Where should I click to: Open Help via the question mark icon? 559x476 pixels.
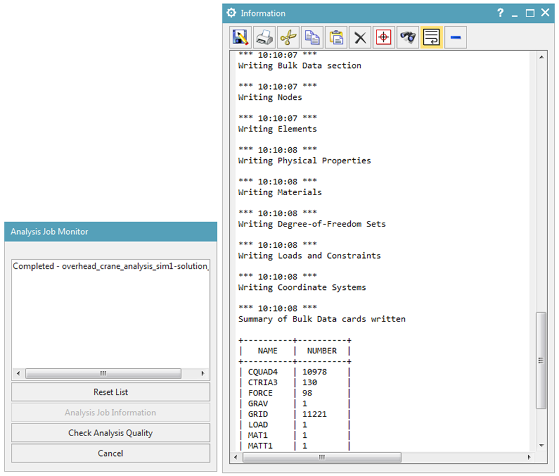point(500,13)
